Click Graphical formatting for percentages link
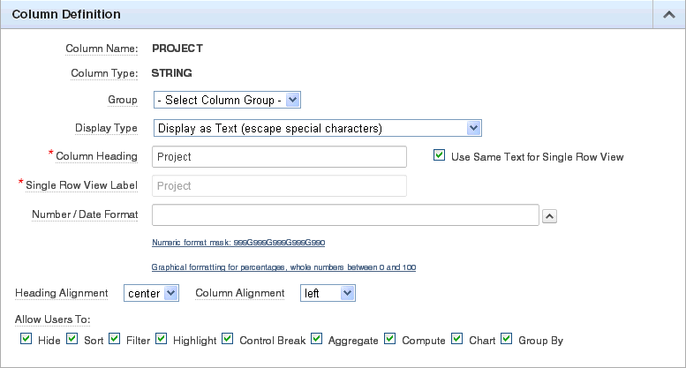686x368 pixels. pyautogui.click(x=283, y=267)
